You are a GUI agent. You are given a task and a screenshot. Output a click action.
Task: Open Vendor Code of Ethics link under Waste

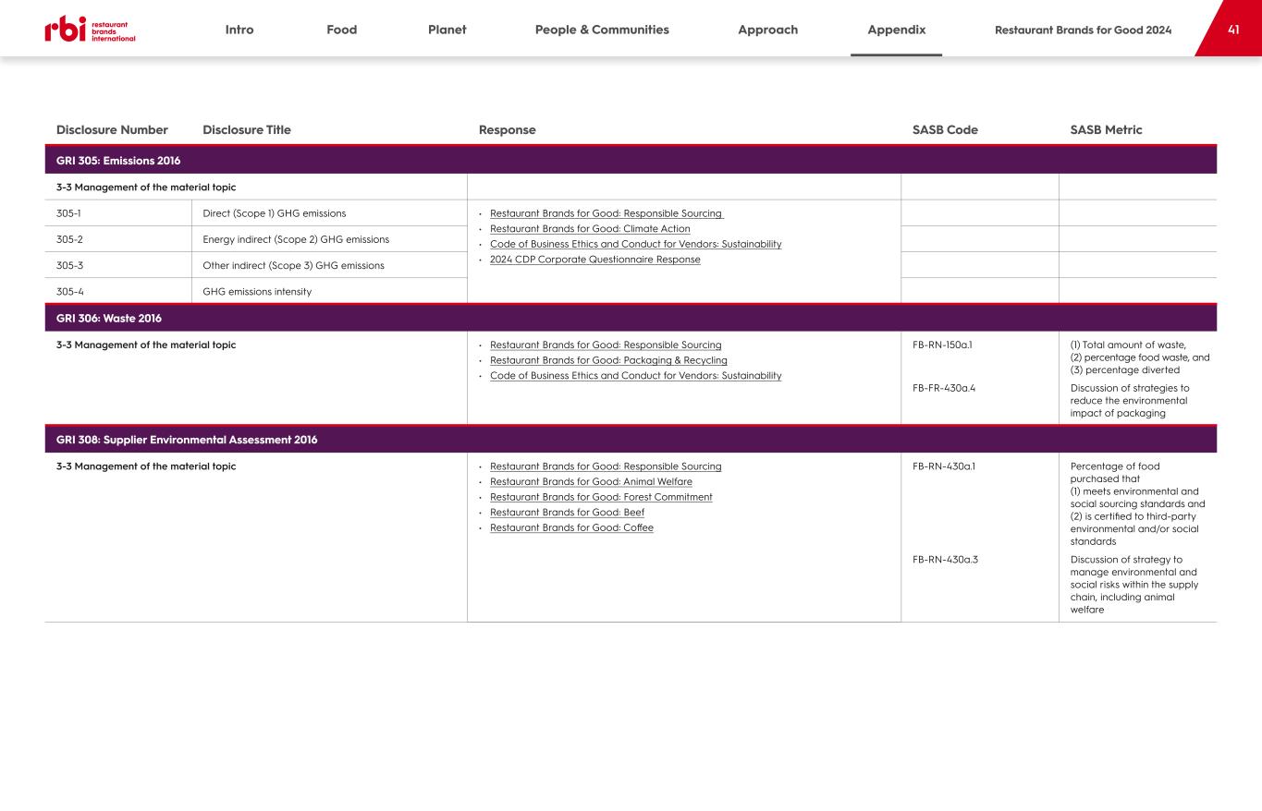click(x=635, y=376)
